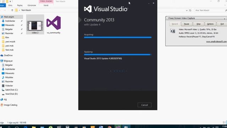Open Belgeler under Bilgisayar

[9, 65]
